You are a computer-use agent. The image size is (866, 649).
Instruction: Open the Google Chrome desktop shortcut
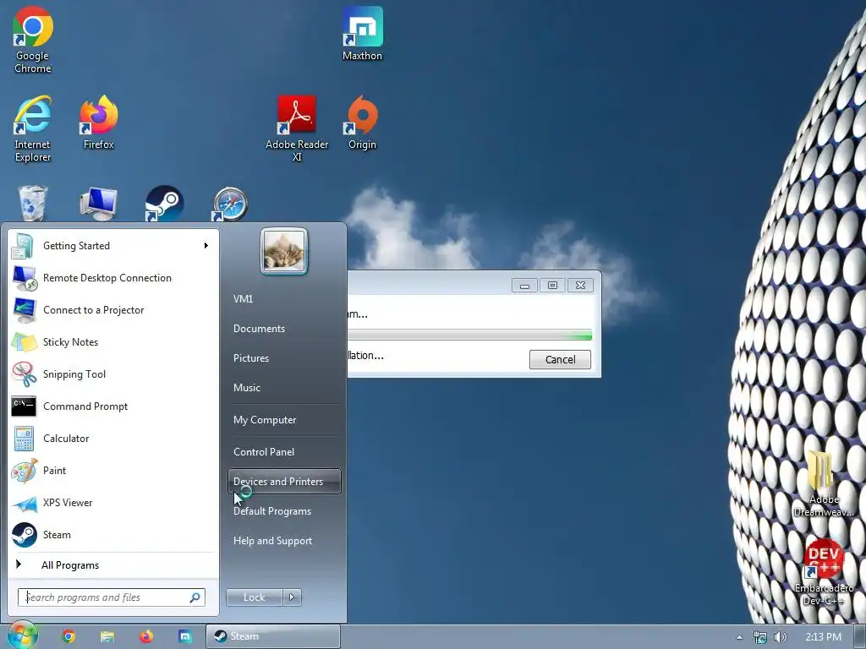[x=33, y=40]
